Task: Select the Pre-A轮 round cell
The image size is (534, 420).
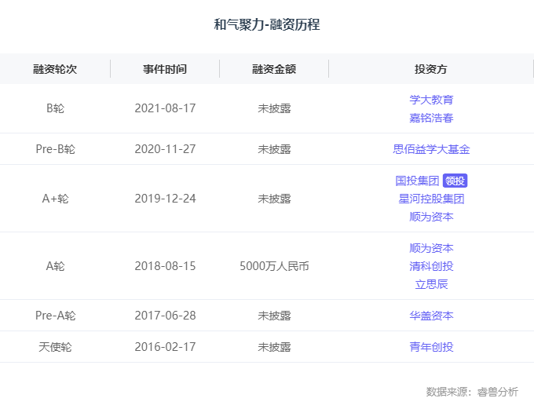Action: coord(56,316)
